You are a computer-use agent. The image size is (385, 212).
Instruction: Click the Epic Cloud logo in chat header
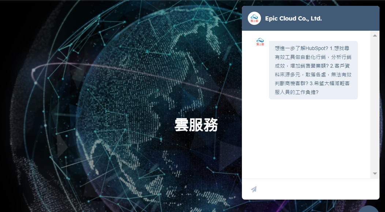tap(254, 18)
